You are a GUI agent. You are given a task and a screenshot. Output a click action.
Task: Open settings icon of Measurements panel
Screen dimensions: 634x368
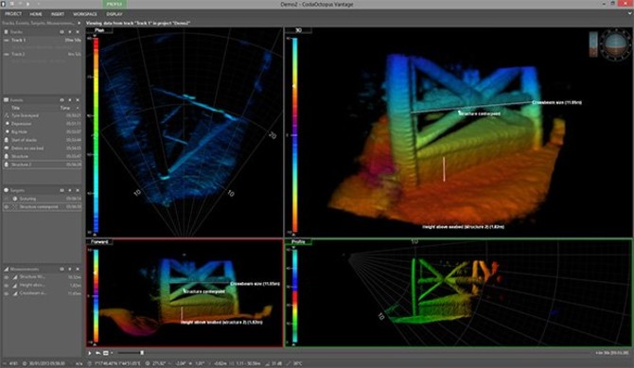pos(62,269)
